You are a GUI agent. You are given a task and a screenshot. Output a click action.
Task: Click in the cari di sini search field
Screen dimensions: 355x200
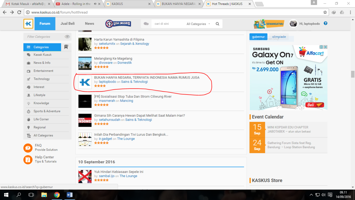[x=169, y=24]
